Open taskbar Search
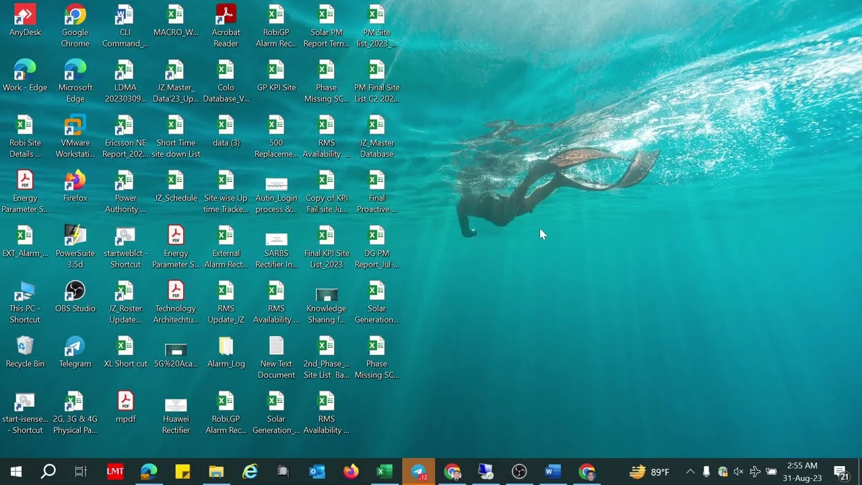Image resolution: width=862 pixels, height=485 pixels. (48, 472)
